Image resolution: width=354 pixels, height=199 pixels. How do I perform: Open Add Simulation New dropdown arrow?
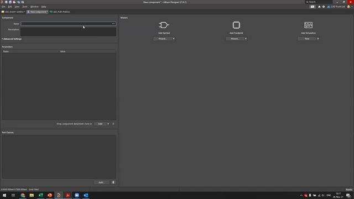(x=318, y=39)
